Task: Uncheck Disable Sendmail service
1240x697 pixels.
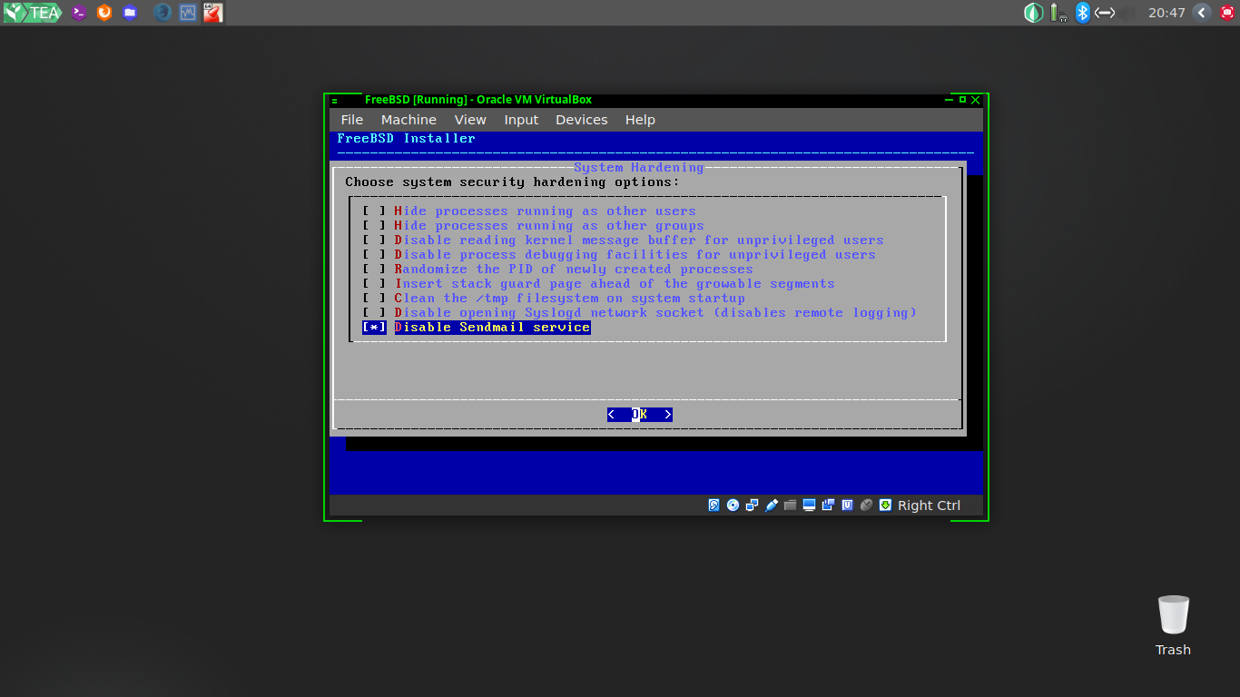Action: [477, 328]
